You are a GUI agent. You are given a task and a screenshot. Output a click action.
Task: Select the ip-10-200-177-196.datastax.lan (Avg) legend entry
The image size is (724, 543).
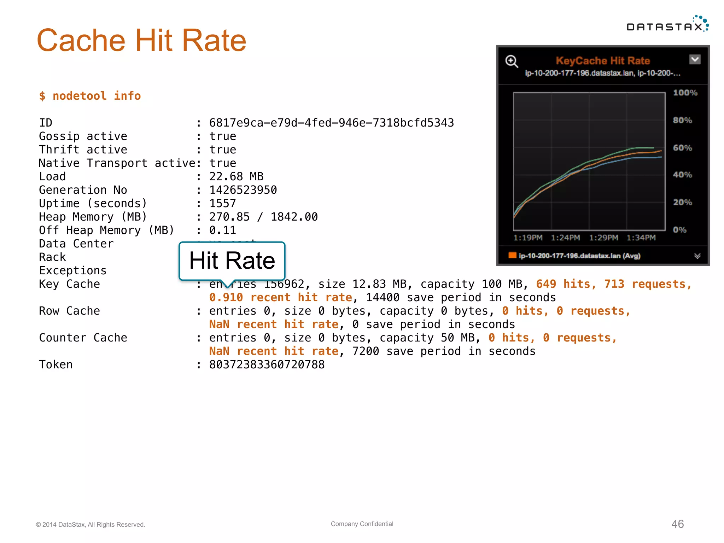(x=579, y=256)
